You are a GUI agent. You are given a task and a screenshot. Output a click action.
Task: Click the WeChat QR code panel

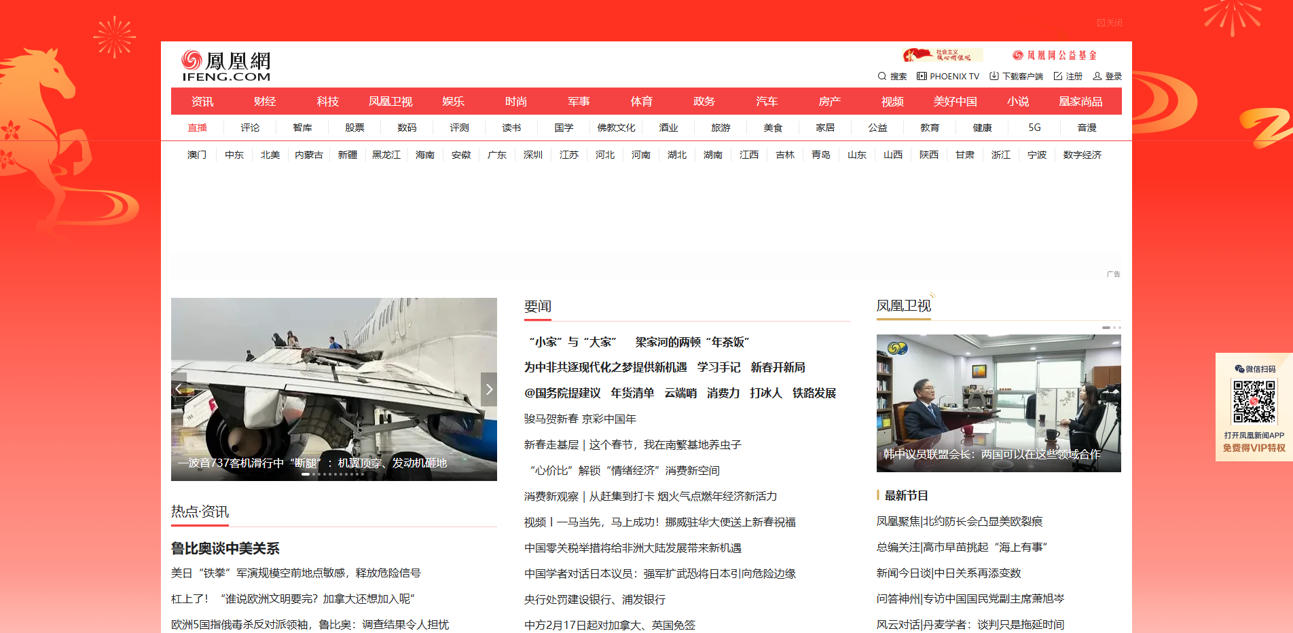pos(1252,402)
